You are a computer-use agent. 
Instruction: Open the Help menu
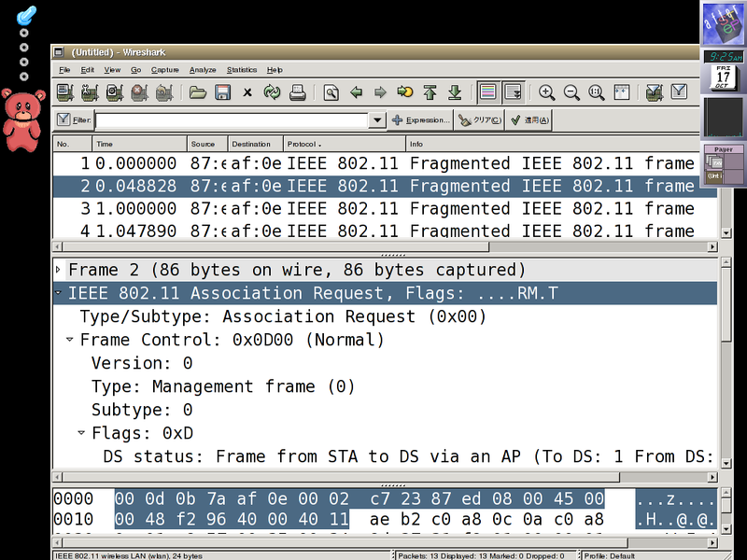(275, 69)
